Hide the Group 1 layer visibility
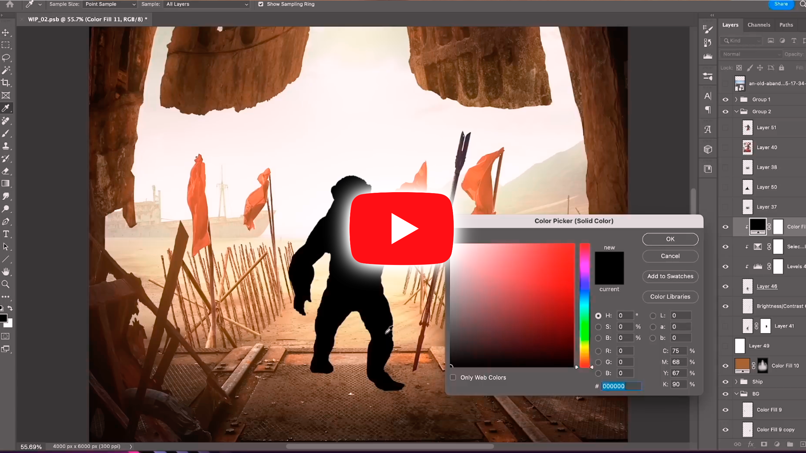Image resolution: width=806 pixels, height=453 pixels. coord(725,99)
